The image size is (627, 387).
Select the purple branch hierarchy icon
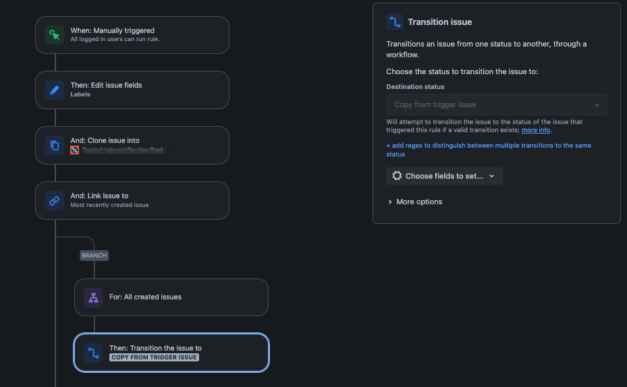coord(93,297)
